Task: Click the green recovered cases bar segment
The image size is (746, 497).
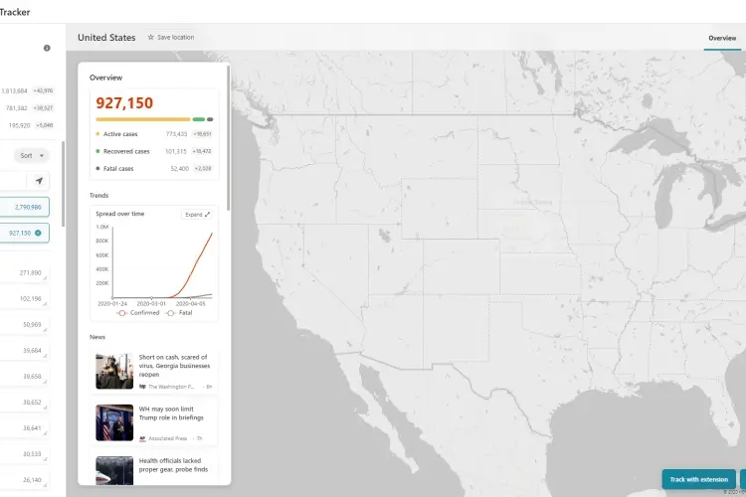Action: 198,119
